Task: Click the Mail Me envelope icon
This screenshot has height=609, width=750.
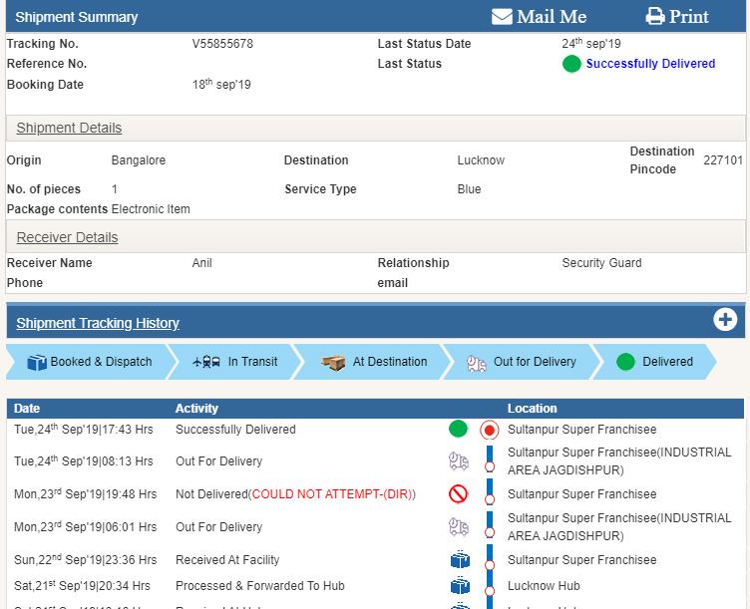Action: tap(502, 17)
